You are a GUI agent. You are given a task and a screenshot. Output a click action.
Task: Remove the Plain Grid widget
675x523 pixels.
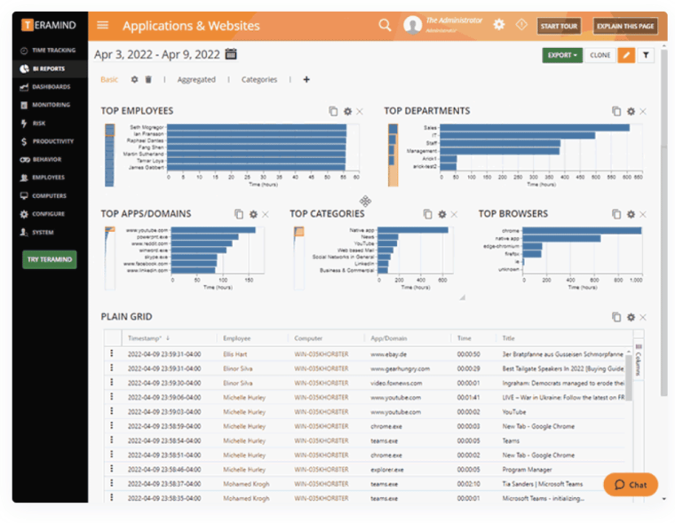[x=643, y=317]
